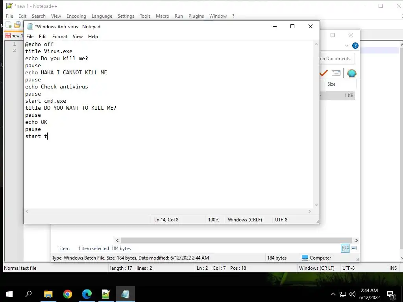
Task: Click the Notepad title bar app icon
Action: (30, 26)
